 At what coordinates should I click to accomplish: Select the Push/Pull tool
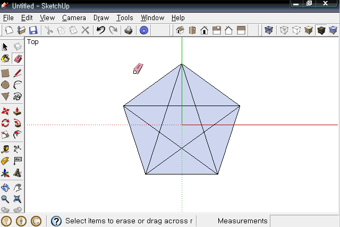click(18, 111)
